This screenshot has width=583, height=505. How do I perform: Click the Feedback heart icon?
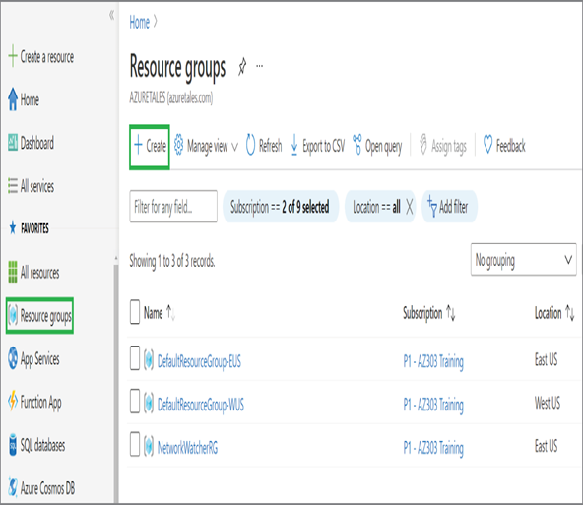point(487,145)
